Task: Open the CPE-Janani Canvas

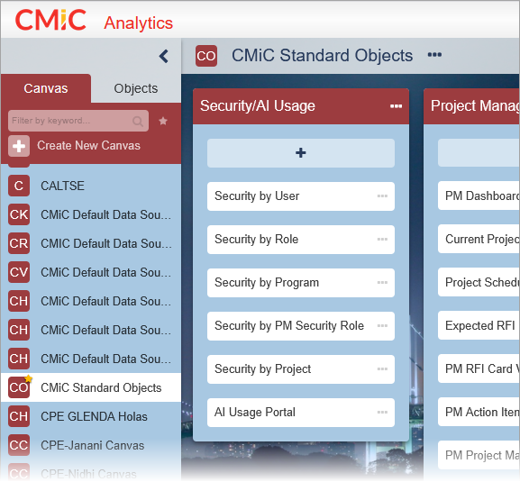Action: point(91,445)
